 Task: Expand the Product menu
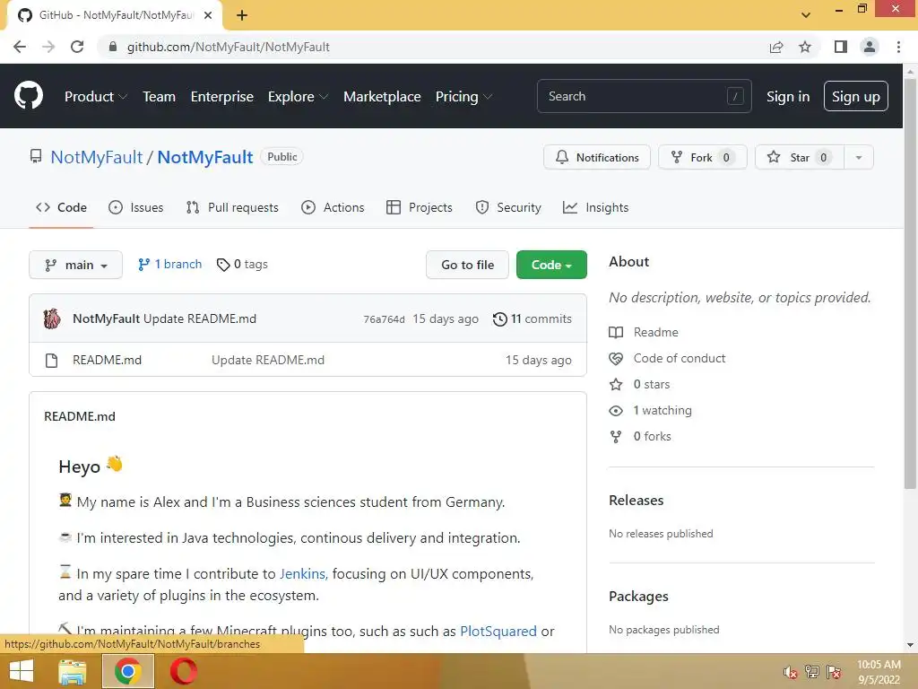click(x=96, y=97)
